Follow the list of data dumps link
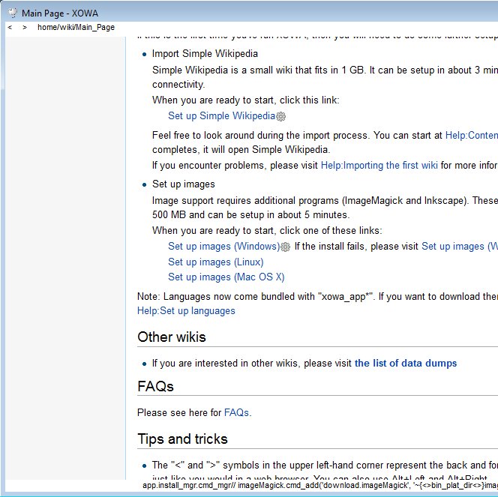The height and width of the screenshot is (497, 498). pyautogui.click(x=405, y=364)
